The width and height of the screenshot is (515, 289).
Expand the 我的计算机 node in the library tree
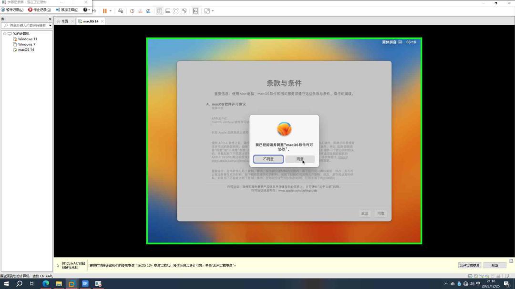coord(4,34)
